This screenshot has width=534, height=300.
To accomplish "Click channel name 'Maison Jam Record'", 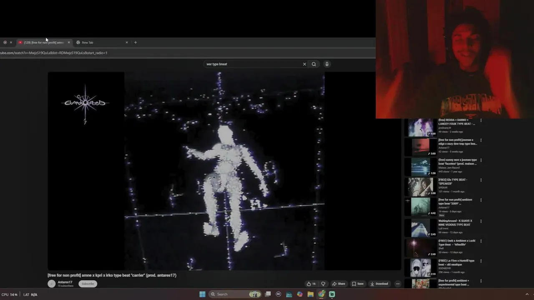I will [448, 168].
